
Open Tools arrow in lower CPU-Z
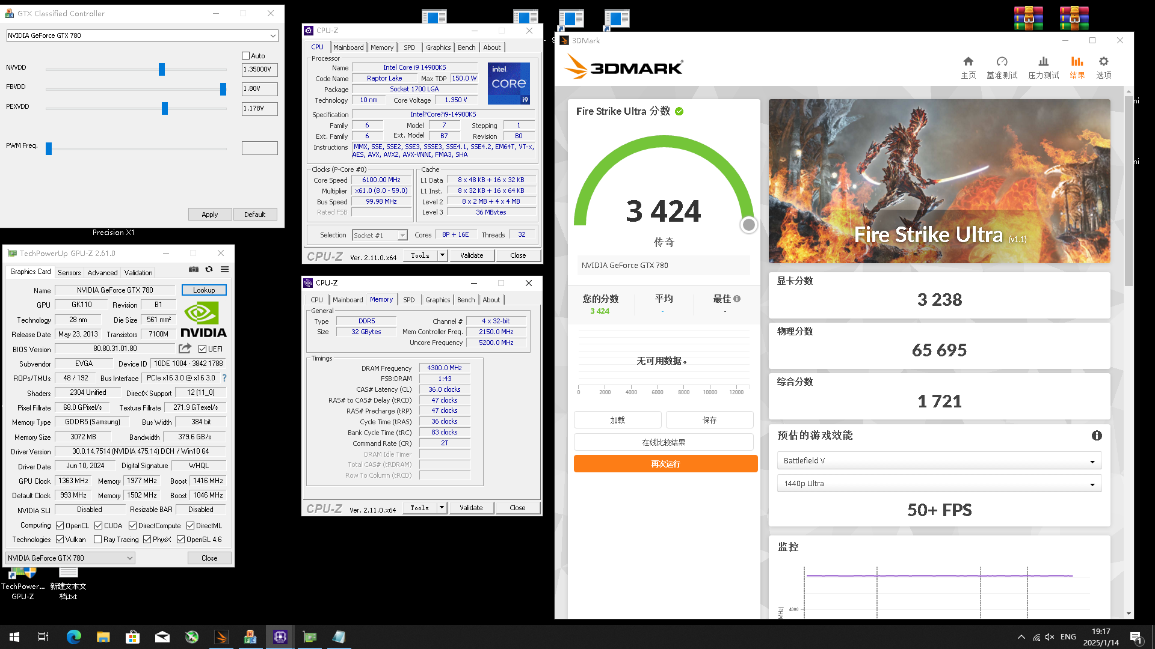coord(442,508)
